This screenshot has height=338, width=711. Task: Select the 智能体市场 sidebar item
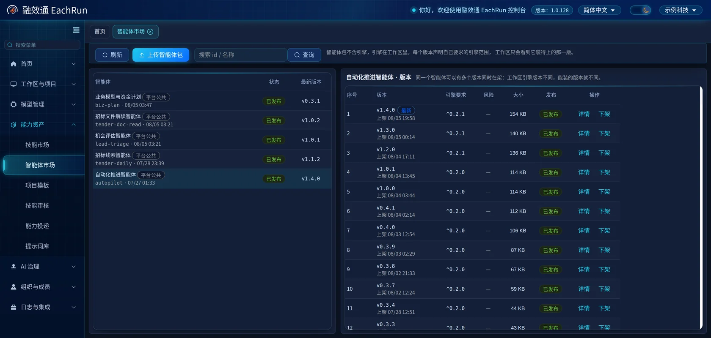click(x=44, y=165)
